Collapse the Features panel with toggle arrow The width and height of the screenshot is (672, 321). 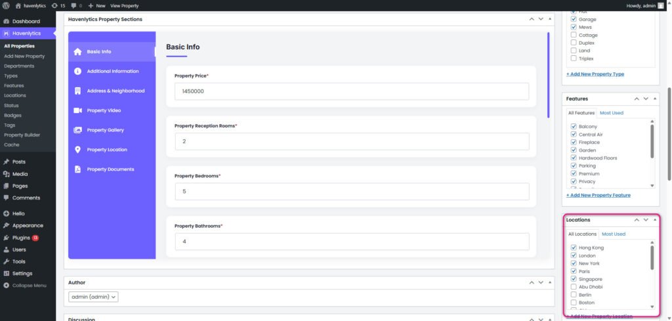pos(655,99)
